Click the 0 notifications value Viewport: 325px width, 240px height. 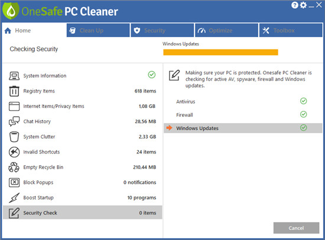click(x=140, y=182)
